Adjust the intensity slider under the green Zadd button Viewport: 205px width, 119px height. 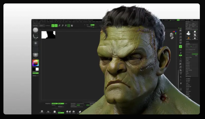coord(92,27)
